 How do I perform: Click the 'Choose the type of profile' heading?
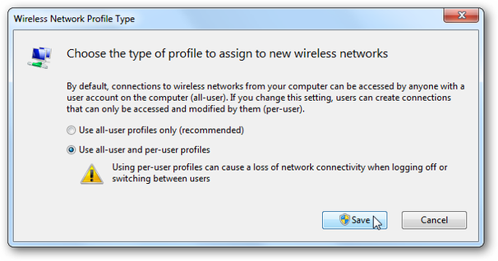pos(227,54)
